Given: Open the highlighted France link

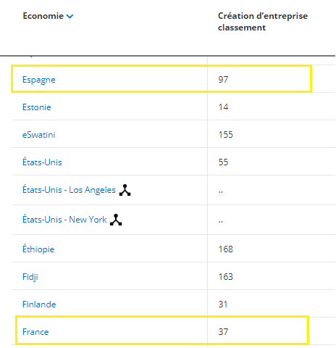Looking at the screenshot, I should (x=35, y=332).
